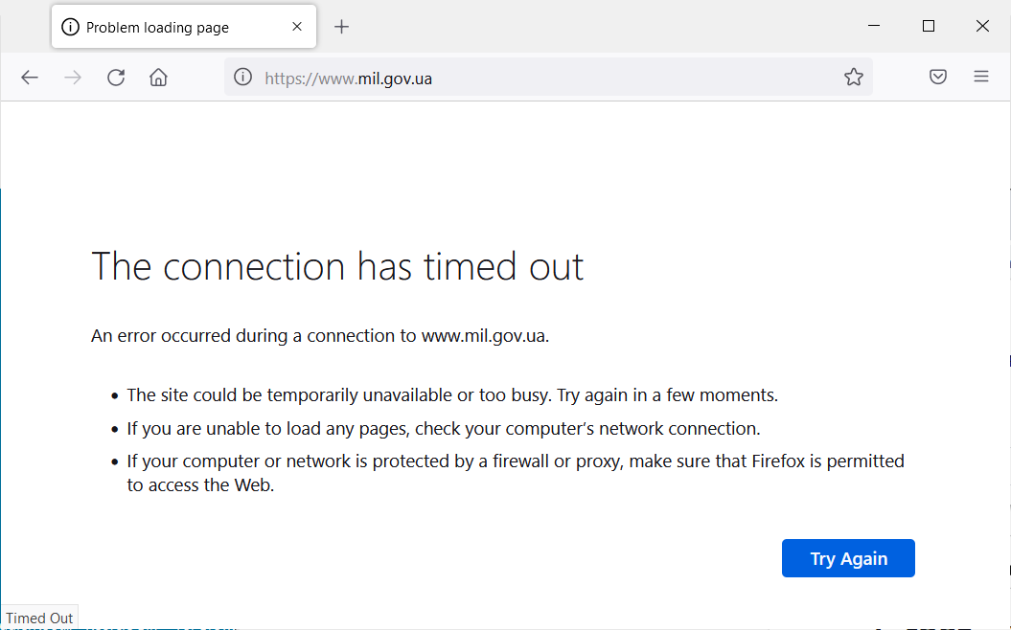
Task: Open the Firefox application menu
Action: click(x=981, y=78)
